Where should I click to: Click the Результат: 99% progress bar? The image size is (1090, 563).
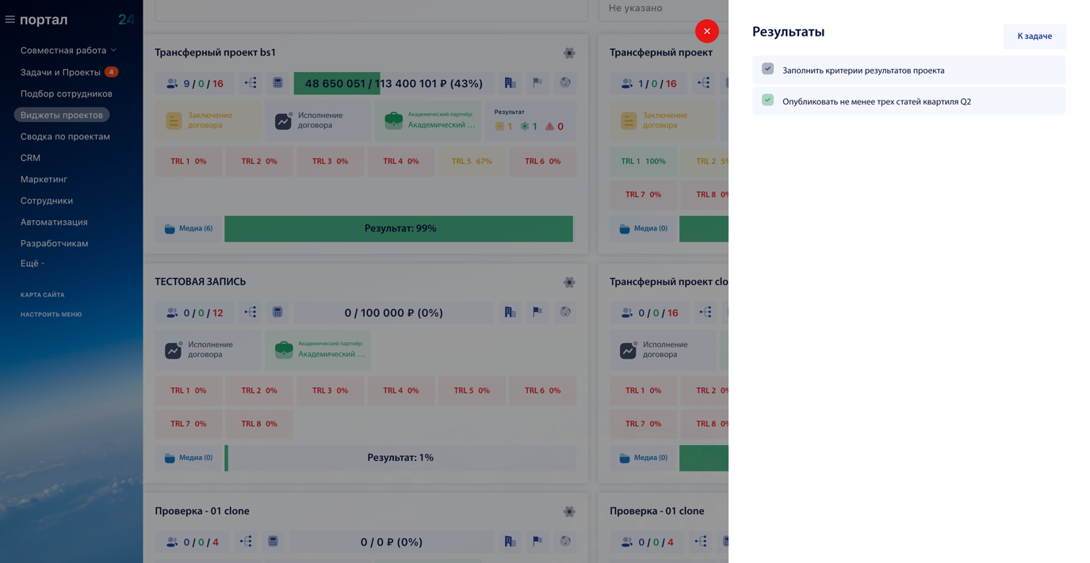coord(399,229)
